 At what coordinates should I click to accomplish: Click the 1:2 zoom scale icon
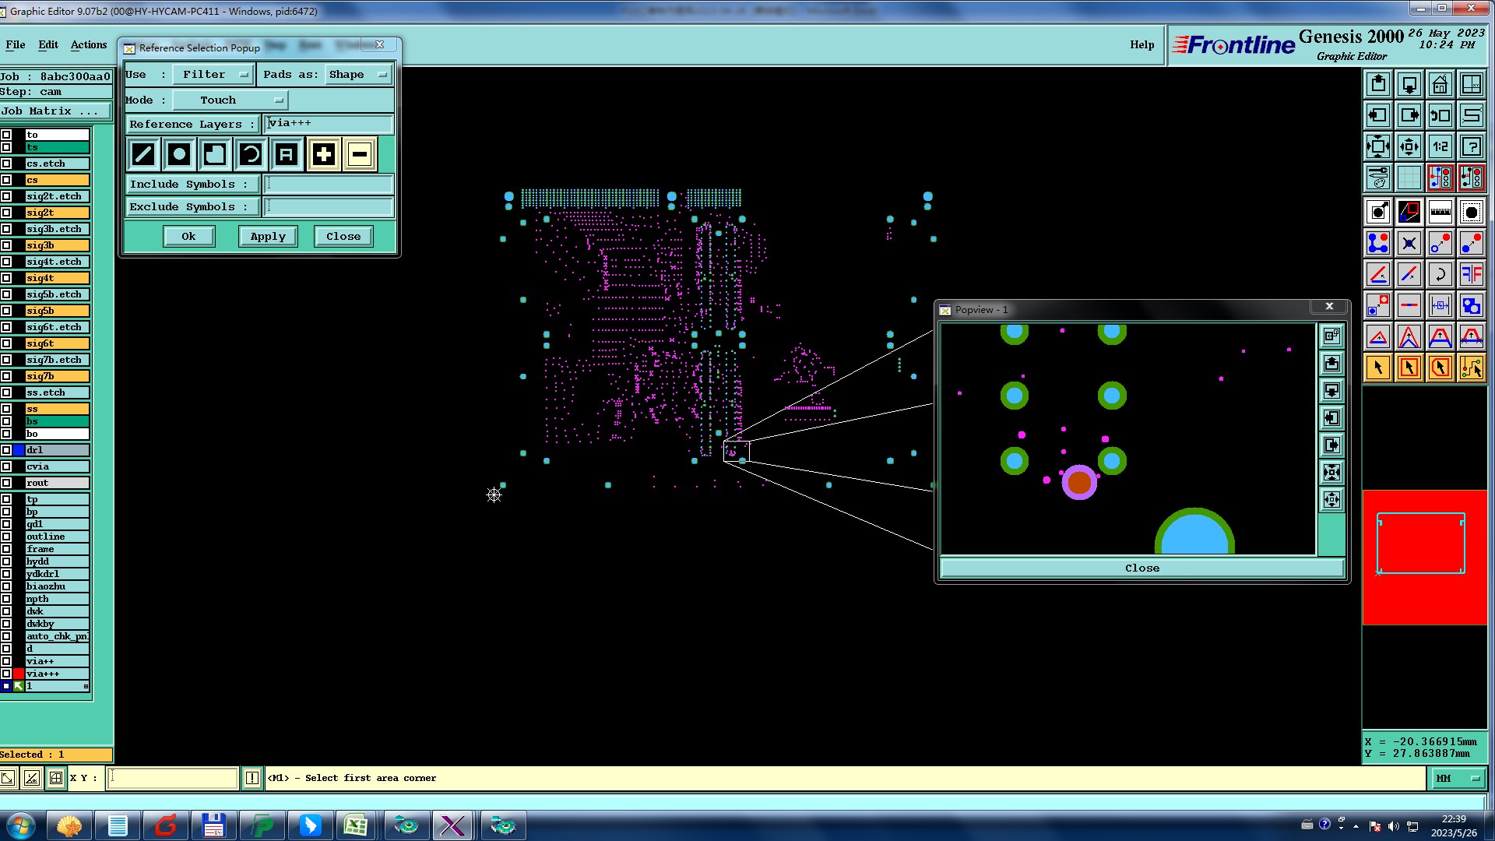click(1440, 146)
